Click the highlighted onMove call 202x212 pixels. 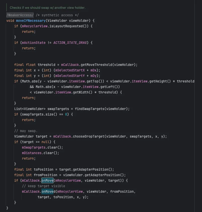click(x=47, y=180)
